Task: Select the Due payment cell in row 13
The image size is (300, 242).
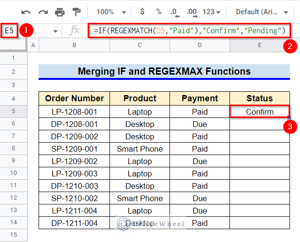Action: tap(200, 211)
